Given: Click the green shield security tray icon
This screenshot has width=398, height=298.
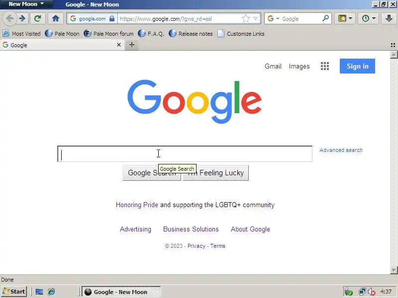Looking at the screenshot, I should [x=349, y=292].
